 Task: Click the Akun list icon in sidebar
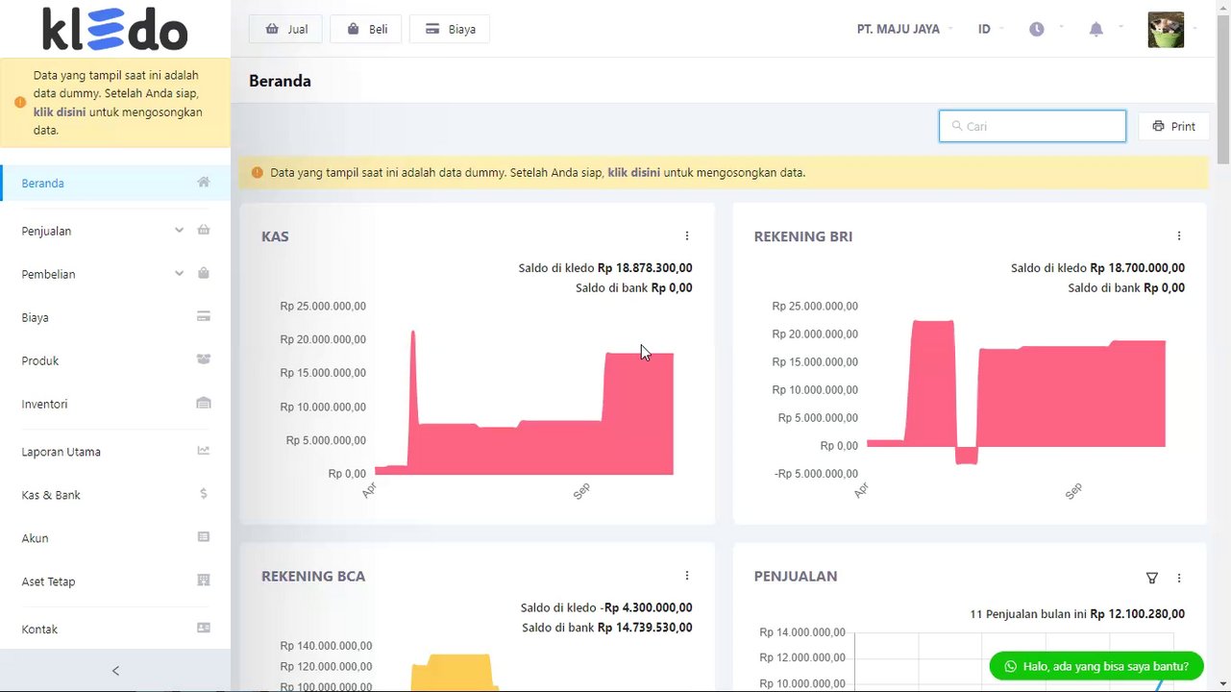pos(204,537)
